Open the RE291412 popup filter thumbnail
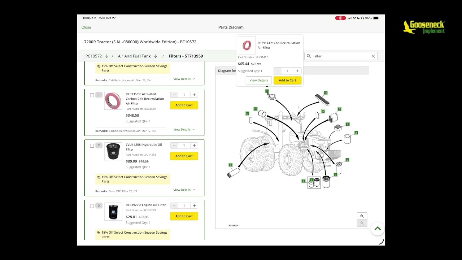Image resolution: width=462 pixels, height=260 pixels. (247, 45)
